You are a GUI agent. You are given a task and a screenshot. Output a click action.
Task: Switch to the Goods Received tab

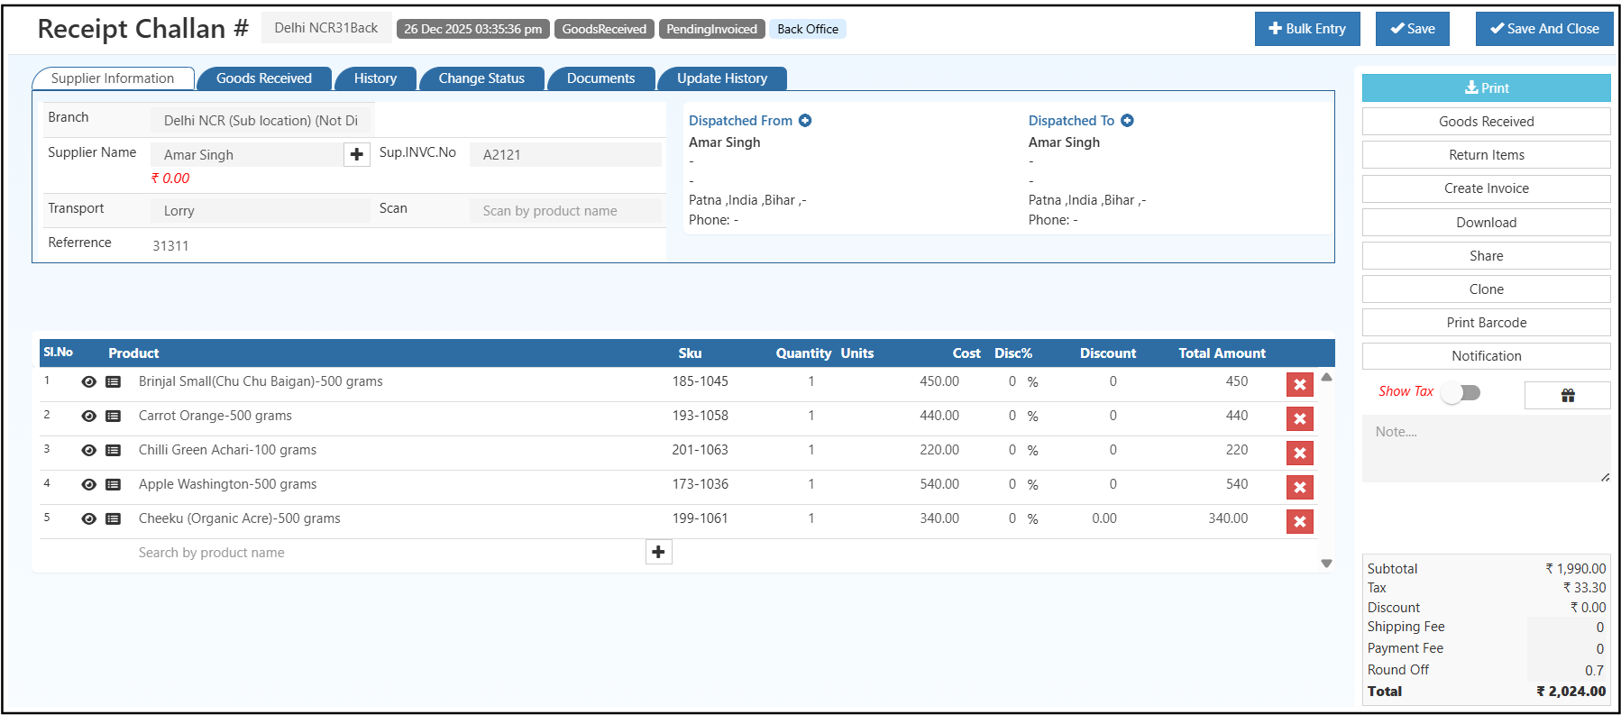(264, 78)
